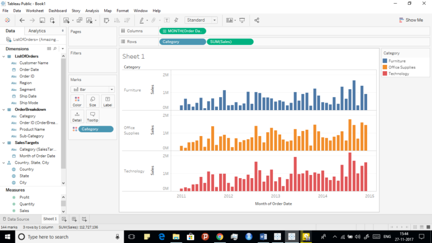Click the Furniture blue legend swatch
Viewport: 432px width, 243px height.
pyautogui.click(x=385, y=61)
